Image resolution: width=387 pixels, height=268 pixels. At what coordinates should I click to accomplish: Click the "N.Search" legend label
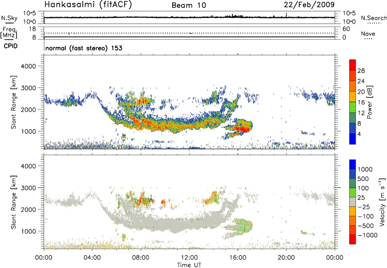pos(374,18)
